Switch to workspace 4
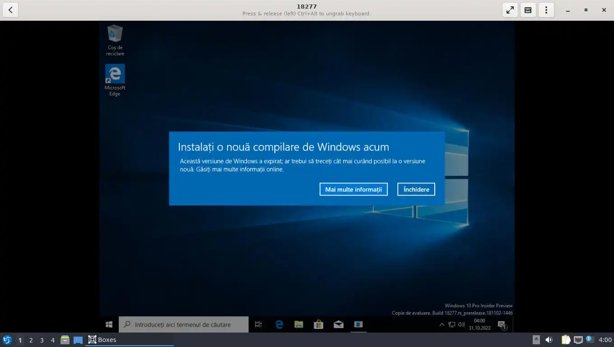The height and width of the screenshot is (347, 614). (x=52, y=340)
